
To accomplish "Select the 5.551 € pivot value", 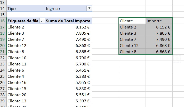I will tap(69, 95).
